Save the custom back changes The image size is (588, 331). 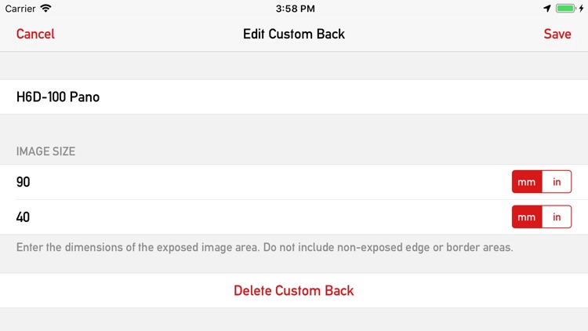click(557, 34)
